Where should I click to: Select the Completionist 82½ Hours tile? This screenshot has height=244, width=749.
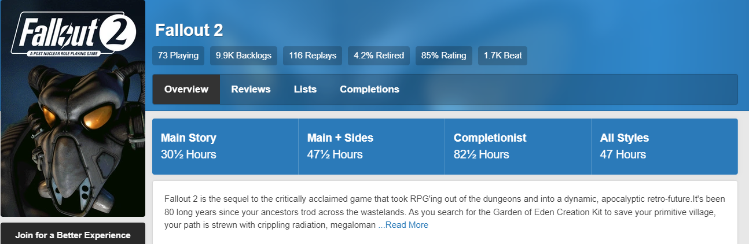(518, 146)
